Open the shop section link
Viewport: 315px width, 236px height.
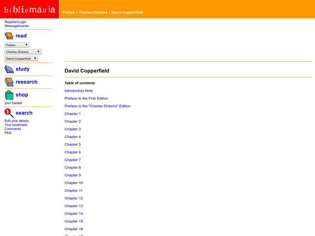tap(22, 95)
